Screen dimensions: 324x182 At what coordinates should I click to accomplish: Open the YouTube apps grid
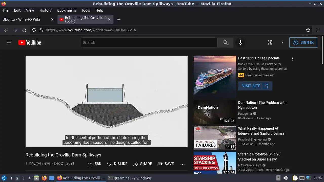pyautogui.click(x=270, y=42)
